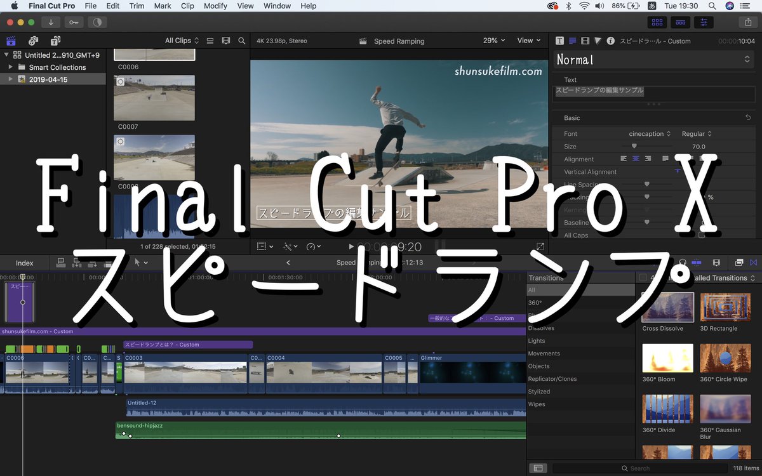The image size is (762, 476).
Task: Go back in timeline history arrow
Action: [x=288, y=263]
